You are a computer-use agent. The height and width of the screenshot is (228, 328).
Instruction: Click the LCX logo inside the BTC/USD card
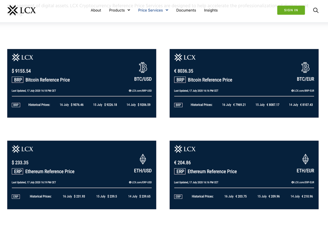22,57
